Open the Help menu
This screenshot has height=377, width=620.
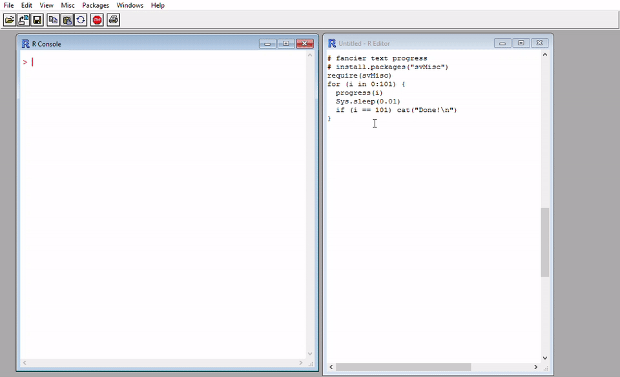point(158,5)
